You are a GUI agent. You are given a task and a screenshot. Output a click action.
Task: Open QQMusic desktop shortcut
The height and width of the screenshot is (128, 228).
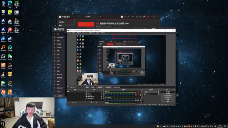pos(10,13)
